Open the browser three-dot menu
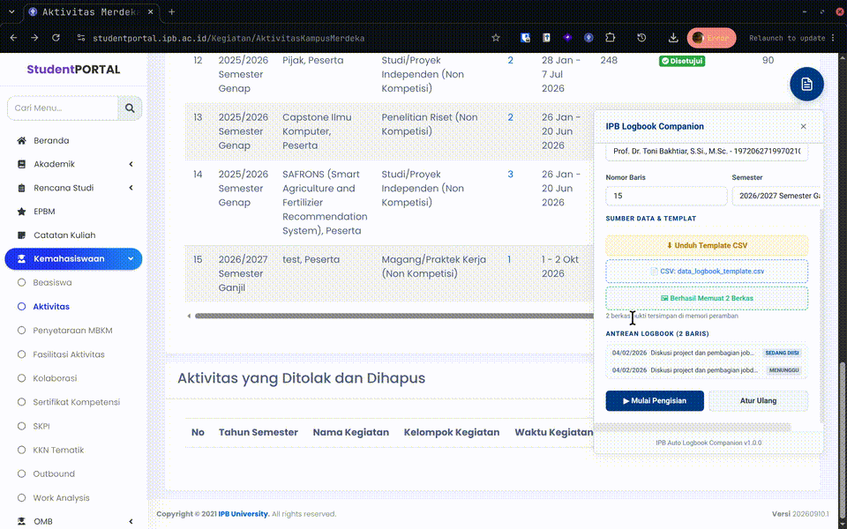847x529 pixels. 834,38
